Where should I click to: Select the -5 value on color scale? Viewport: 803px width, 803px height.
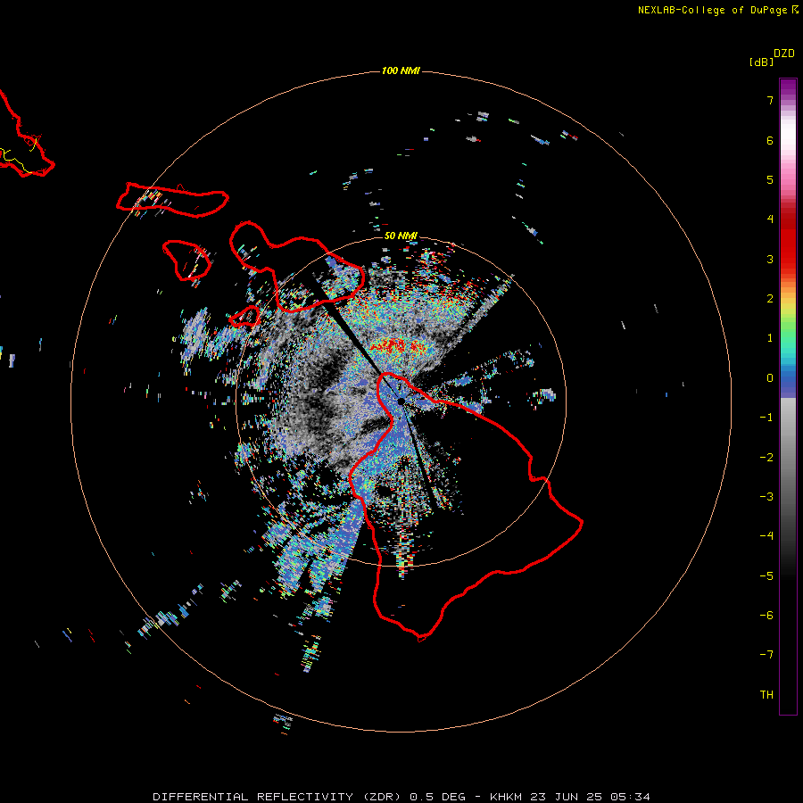[x=766, y=575]
